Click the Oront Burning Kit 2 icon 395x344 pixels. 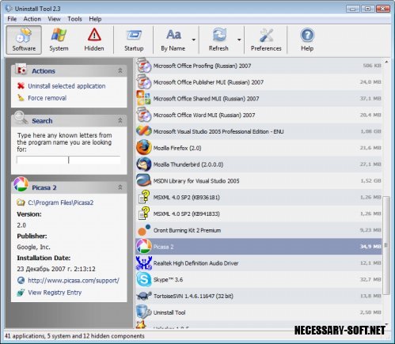[144, 230]
